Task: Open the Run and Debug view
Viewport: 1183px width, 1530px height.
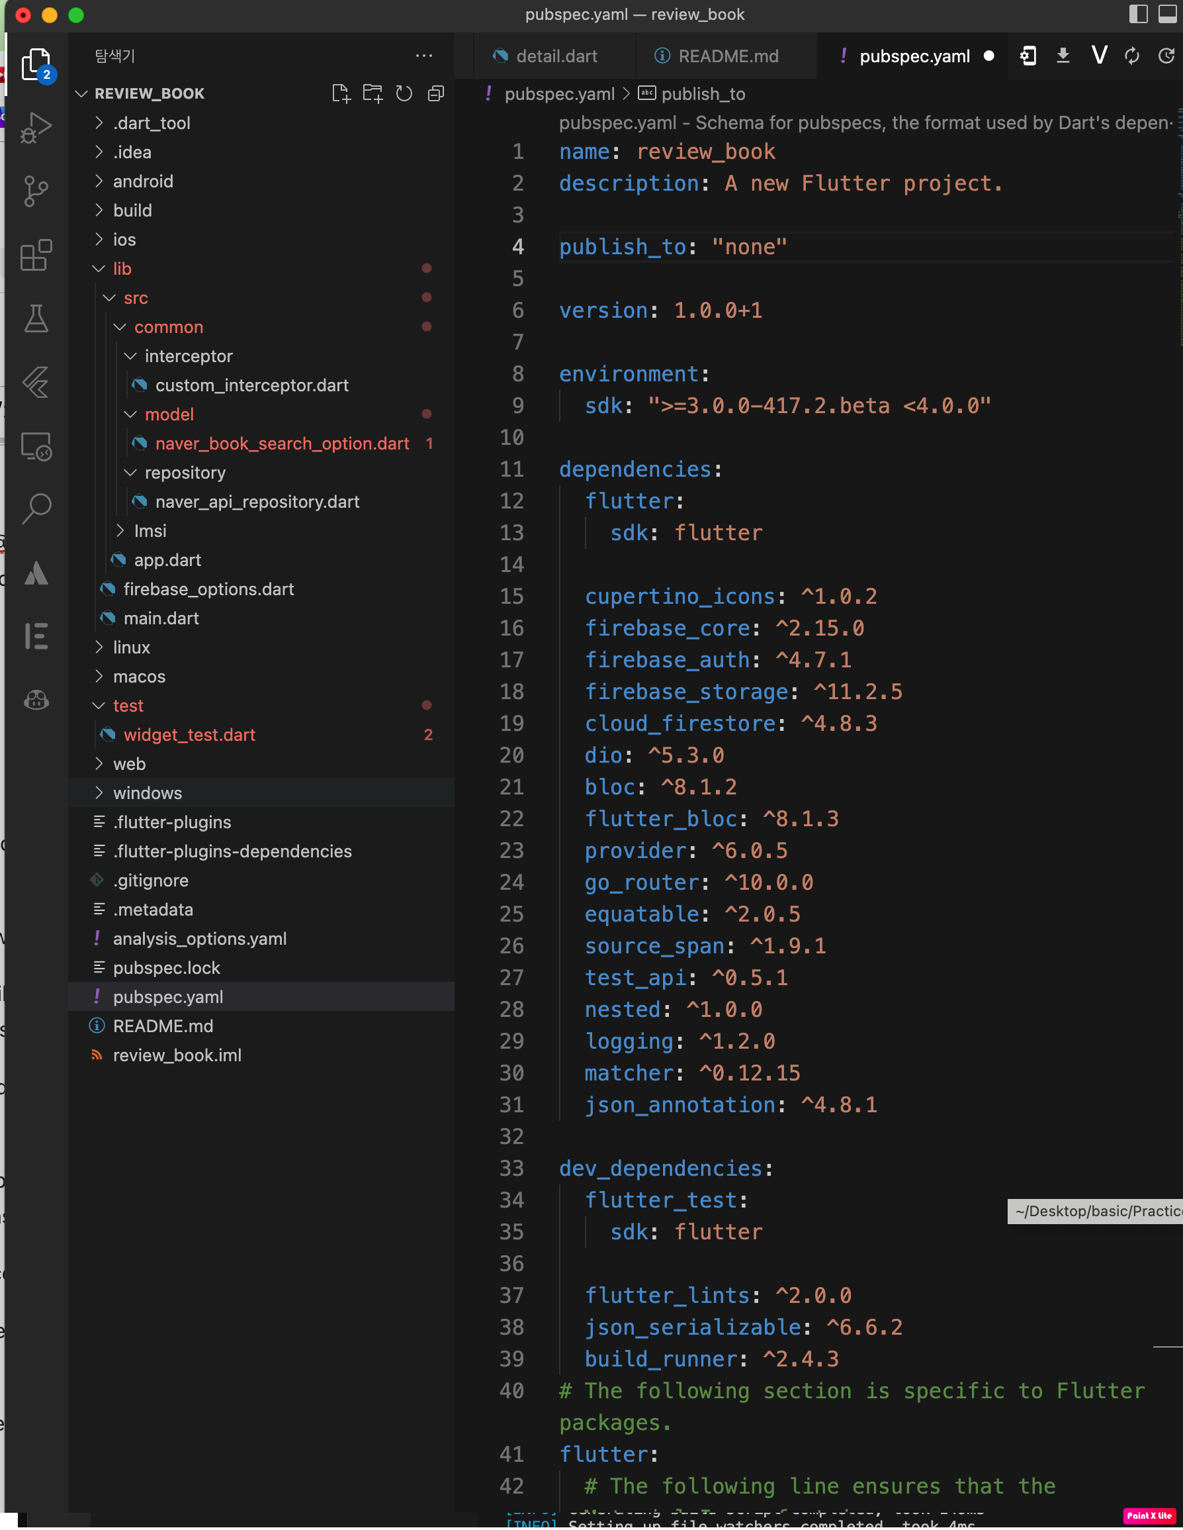Action: [36, 128]
